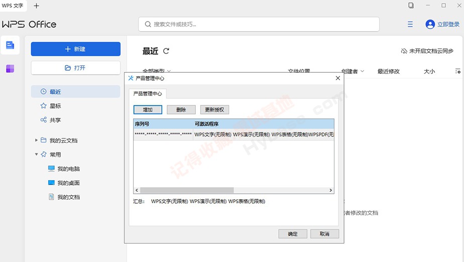Click the 可激活程序 column header

pos(264,124)
